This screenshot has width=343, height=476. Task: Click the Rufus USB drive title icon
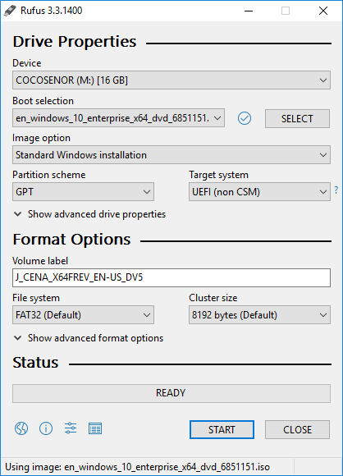click(x=10, y=11)
